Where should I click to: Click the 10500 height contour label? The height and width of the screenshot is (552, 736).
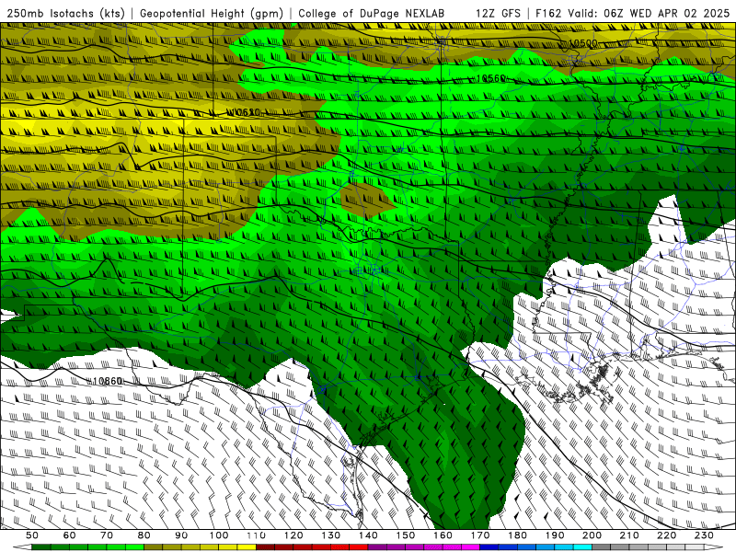coord(583,43)
